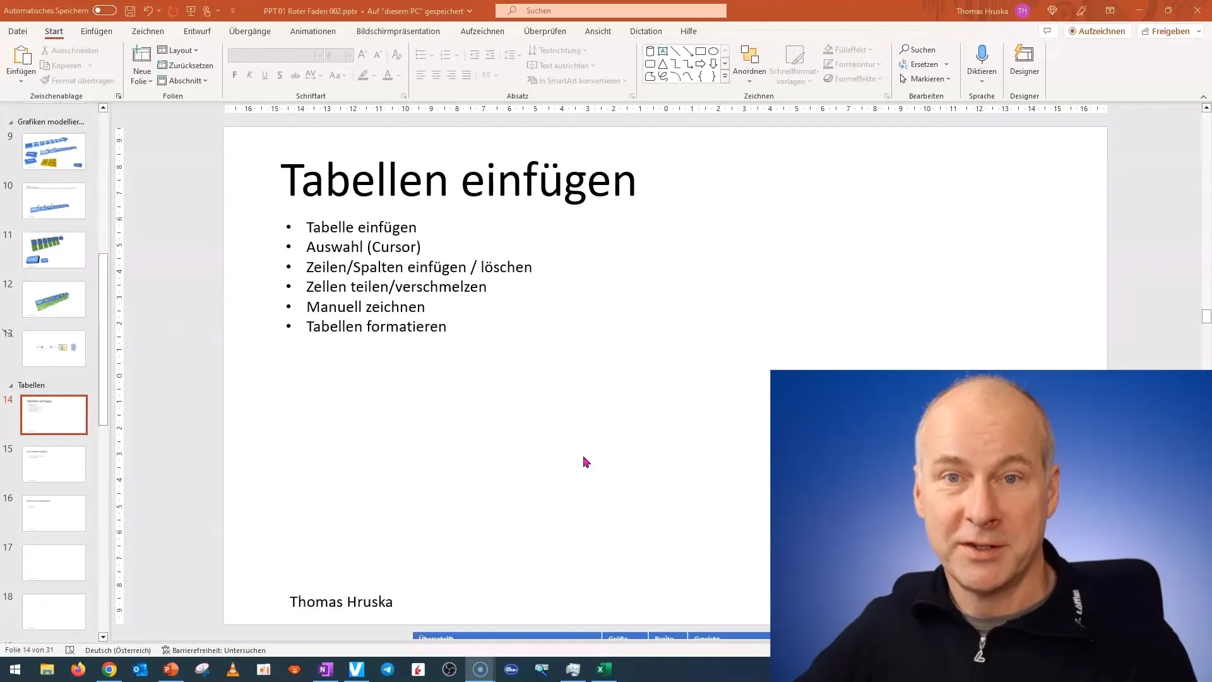Open comments pane icon
Viewport: 1212px width, 682px height.
point(1047,31)
